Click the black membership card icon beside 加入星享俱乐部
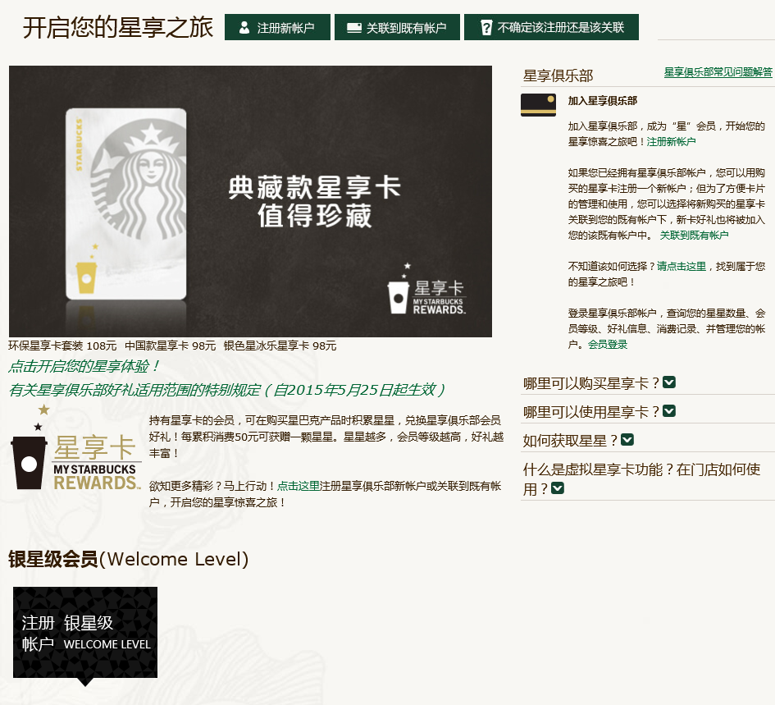Screen dimensions: 775x705 tap(538, 105)
